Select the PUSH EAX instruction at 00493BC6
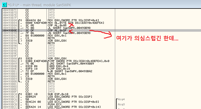The image size is (201, 109). [54, 99]
